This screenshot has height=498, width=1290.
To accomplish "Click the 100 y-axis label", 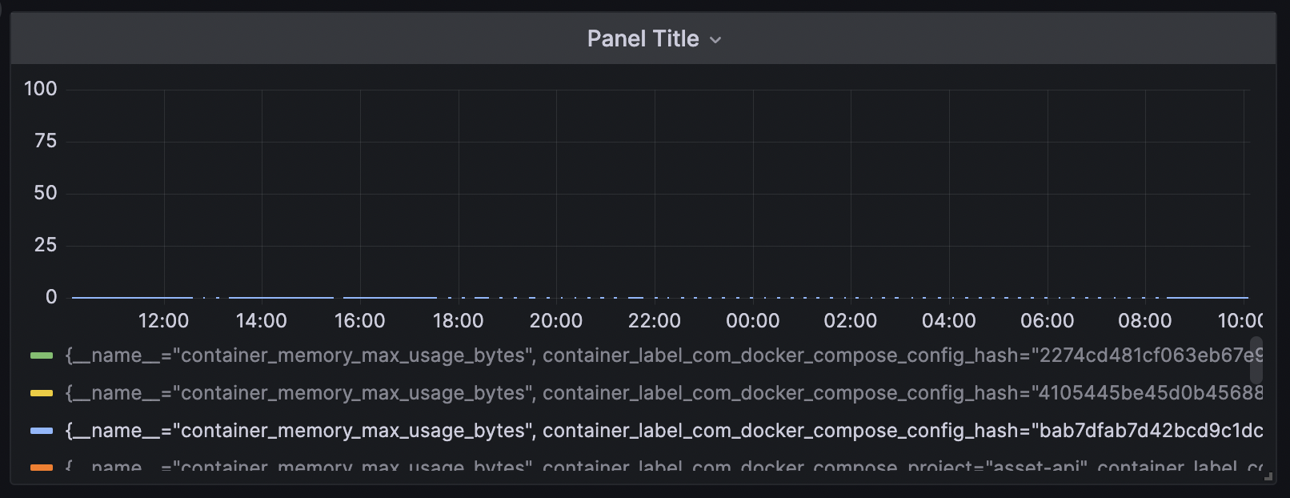I will (x=41, y=89).
